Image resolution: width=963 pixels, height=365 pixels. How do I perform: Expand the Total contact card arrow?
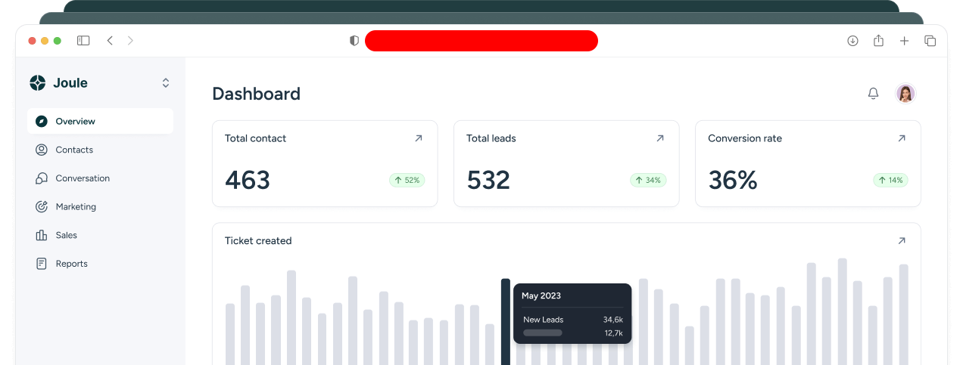click(x=418, y=138)
